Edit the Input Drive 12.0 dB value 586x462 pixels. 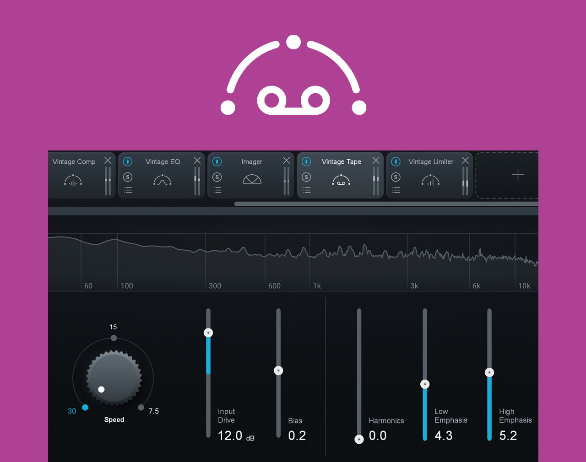[236, 436]
